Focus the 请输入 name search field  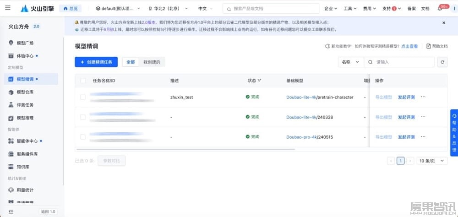pos(399,62)
